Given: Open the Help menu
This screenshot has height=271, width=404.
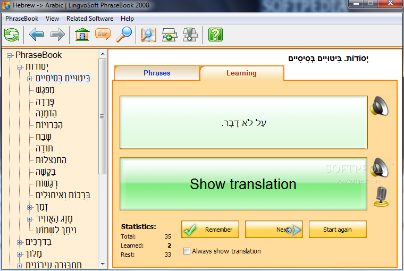Looking at the screenshot, I should (x=127, y=19).
